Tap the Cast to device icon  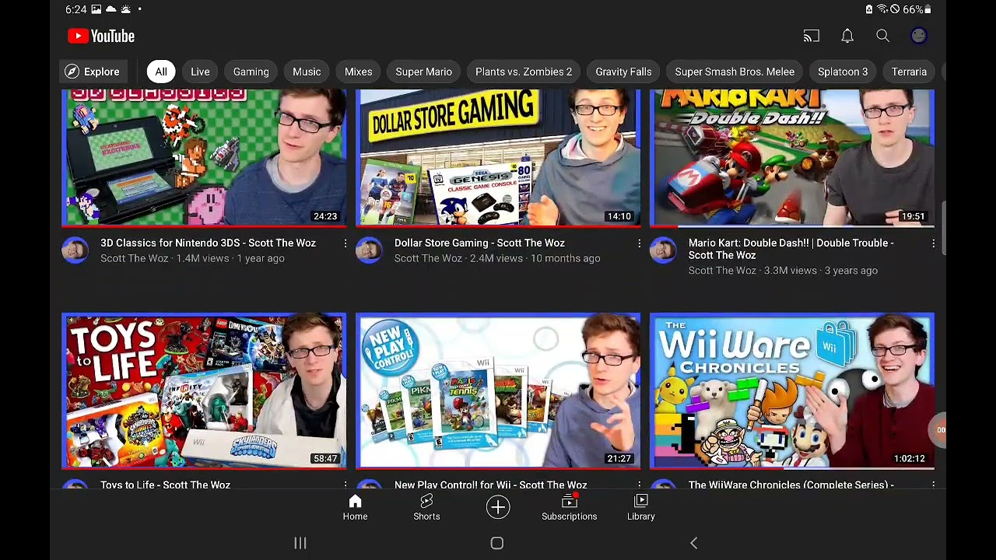pyautogui.click(x=812, y=36)
